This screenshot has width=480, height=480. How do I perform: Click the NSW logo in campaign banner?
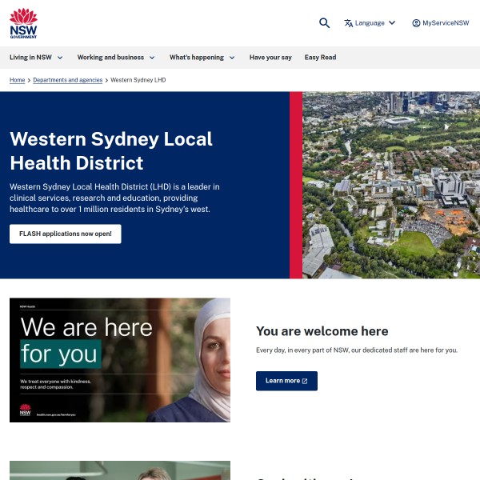pos(25,410)
